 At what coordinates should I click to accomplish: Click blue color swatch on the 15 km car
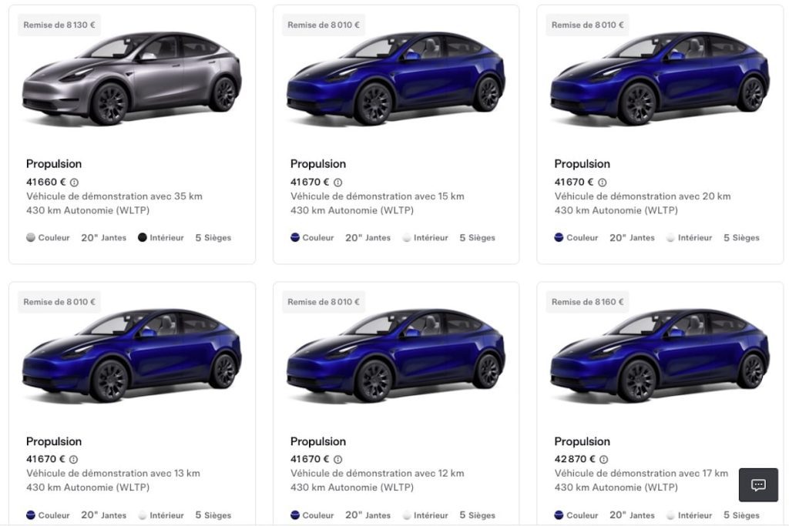(295, 238)
